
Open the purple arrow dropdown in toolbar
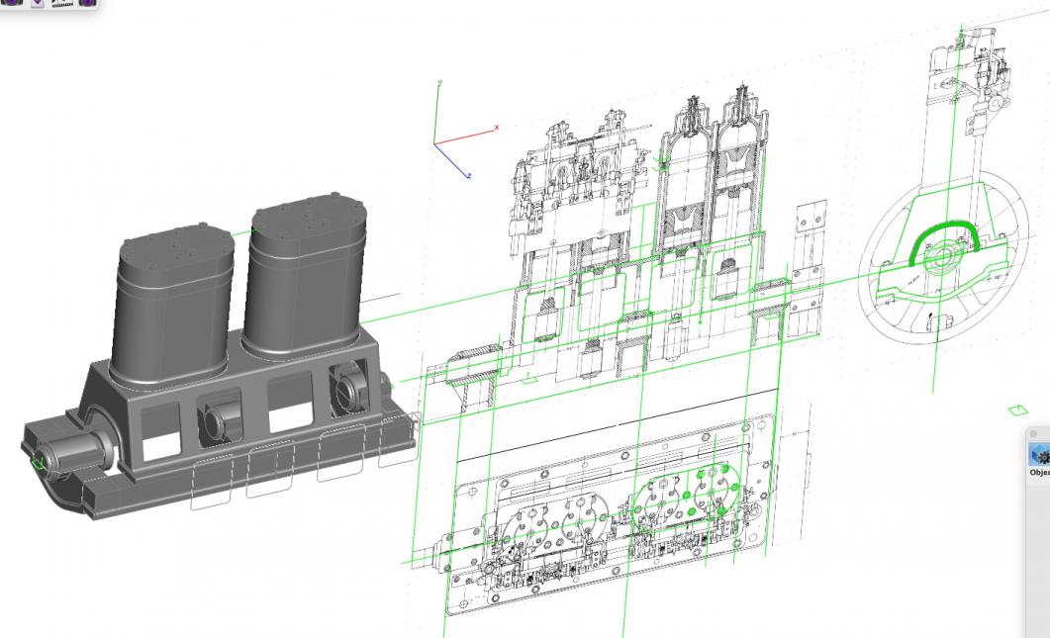(x=39, y=3)
